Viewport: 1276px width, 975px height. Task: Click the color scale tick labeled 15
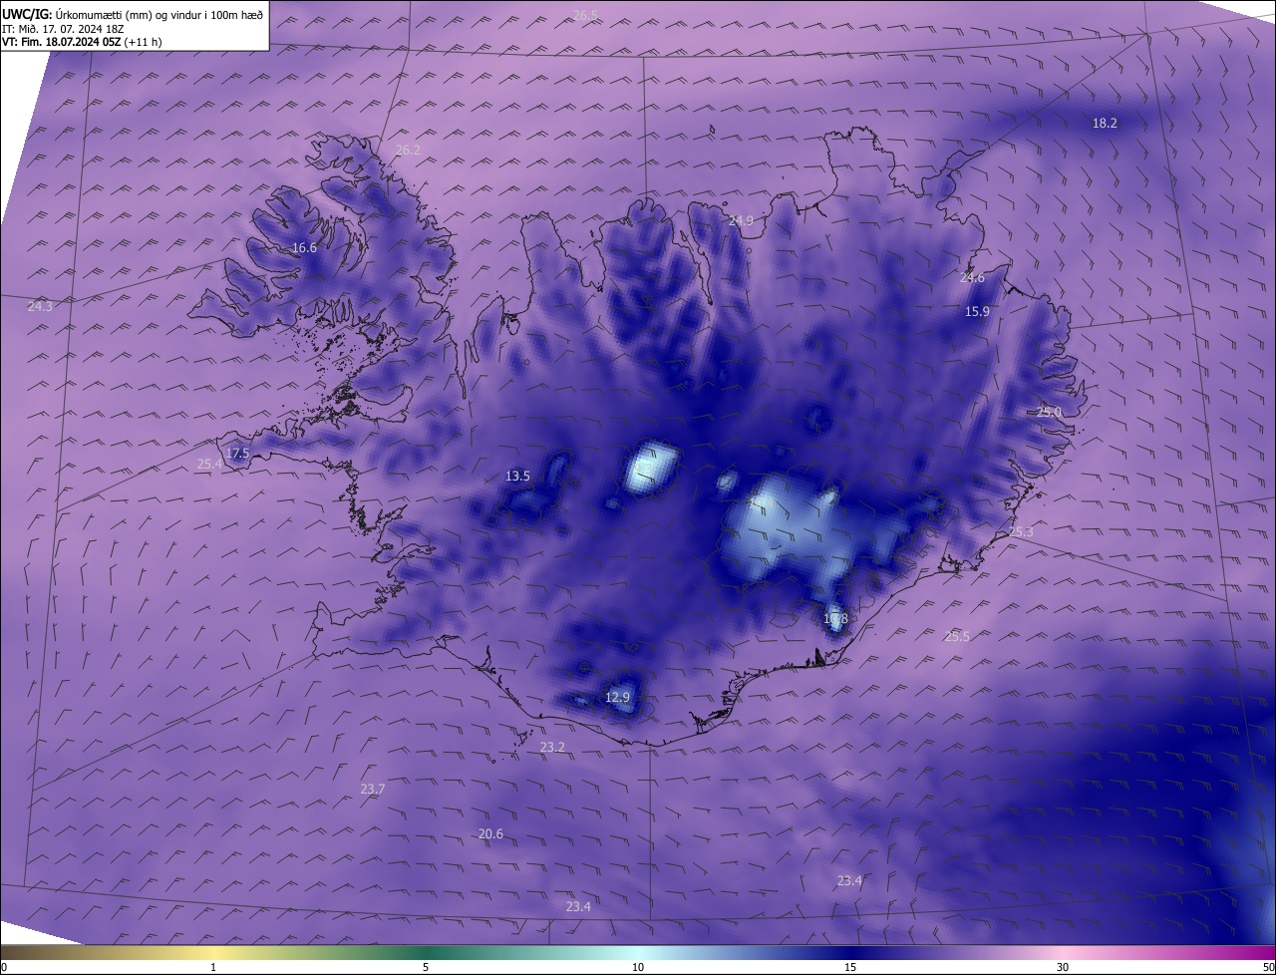coord(850,967)
